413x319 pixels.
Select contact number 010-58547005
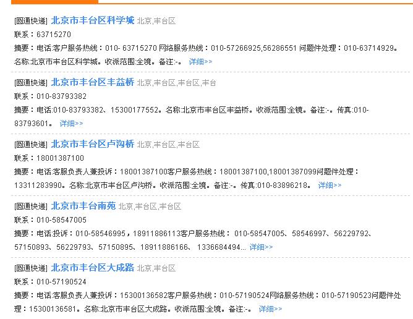click(x=61, y=220)
